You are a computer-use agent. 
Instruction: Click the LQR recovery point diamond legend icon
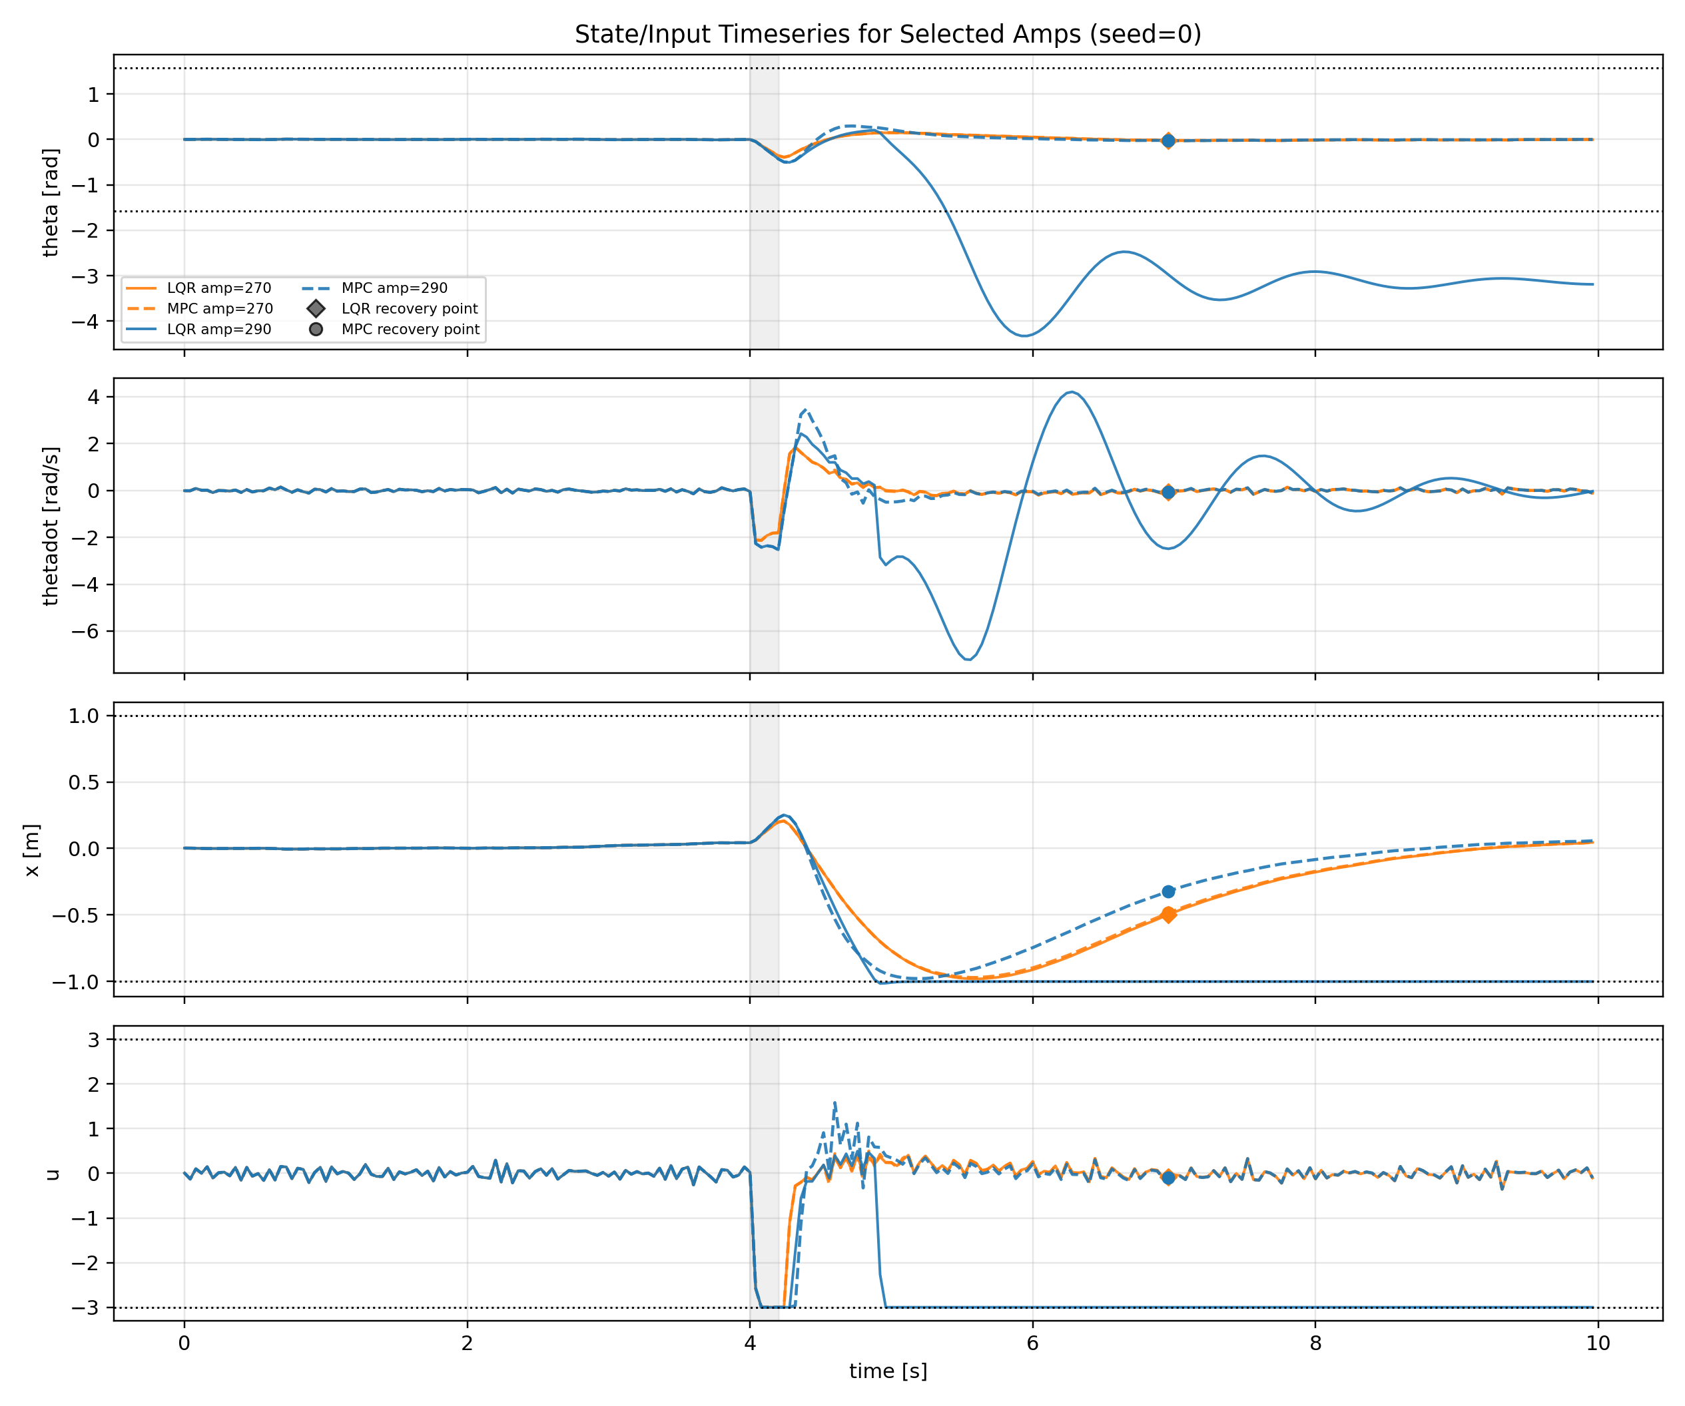pos(316,309)
